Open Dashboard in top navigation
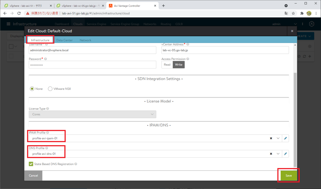Image resolution: width=321 pixels, height=189 pixels. 62,24
